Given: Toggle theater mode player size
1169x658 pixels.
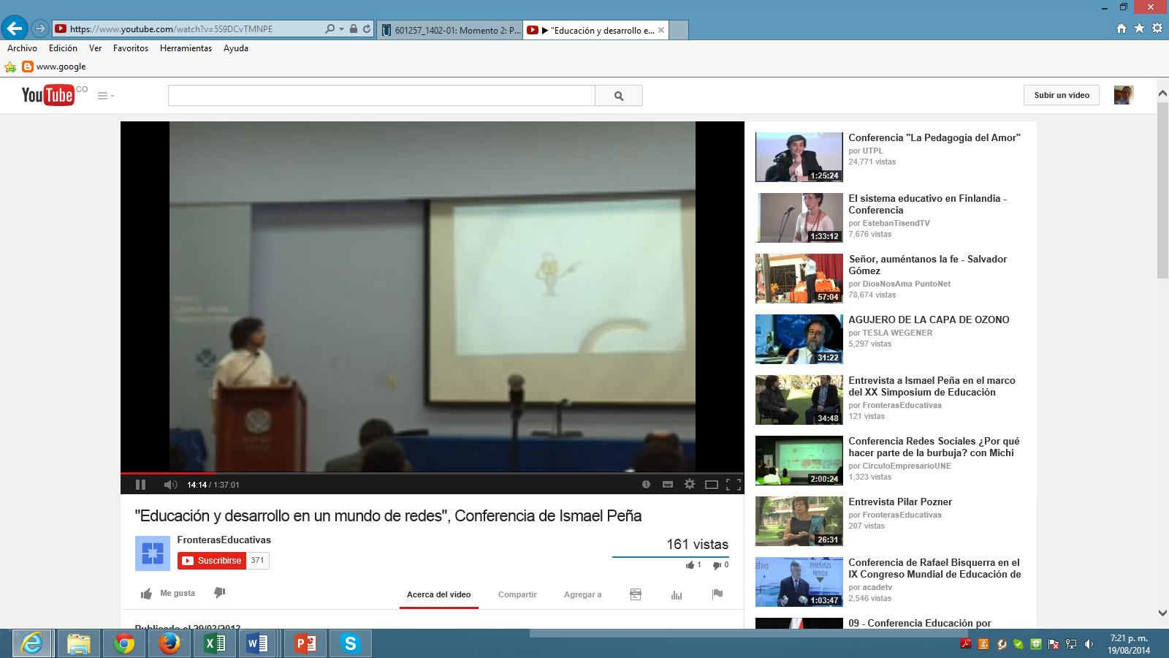Looking at the screenshot, I should click(x=711, y=484).
